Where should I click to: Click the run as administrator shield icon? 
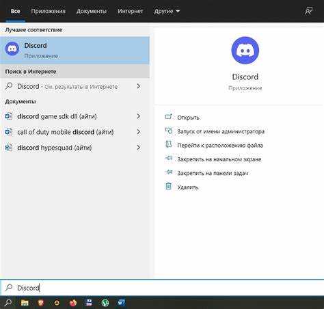[169, 131]
